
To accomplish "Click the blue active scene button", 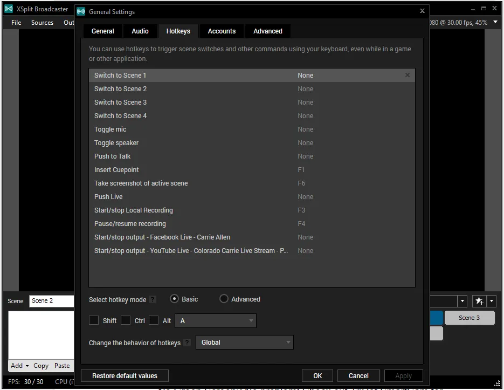I will point(437,318).
